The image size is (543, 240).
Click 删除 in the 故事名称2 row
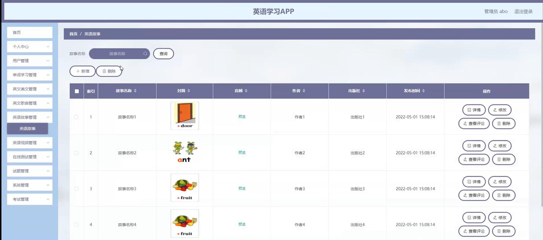(504, 159)
